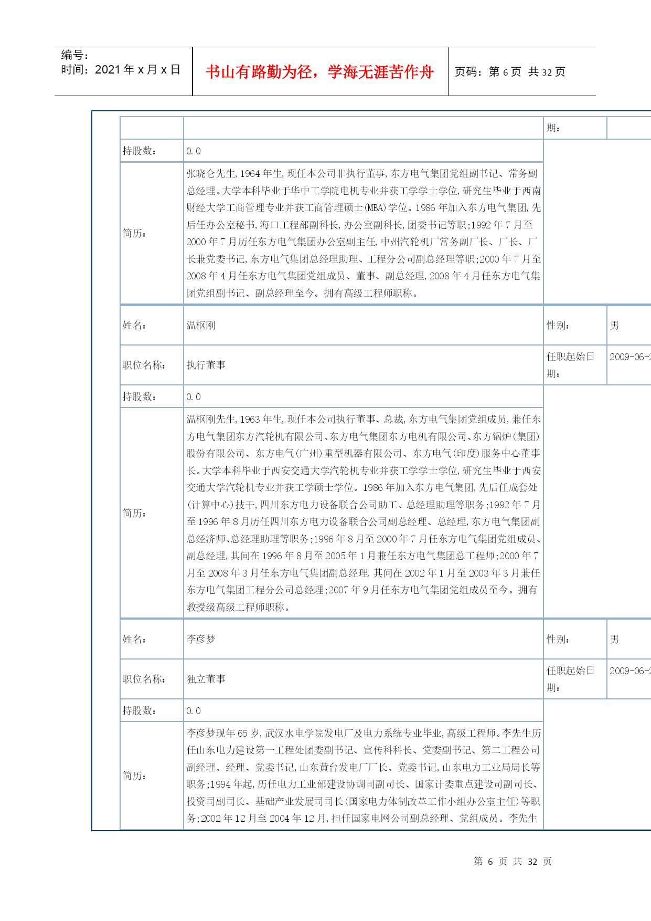Click the 持股数 value below 执行董事
The width and height of the screenshot is (651, 921).
(194, 397)
